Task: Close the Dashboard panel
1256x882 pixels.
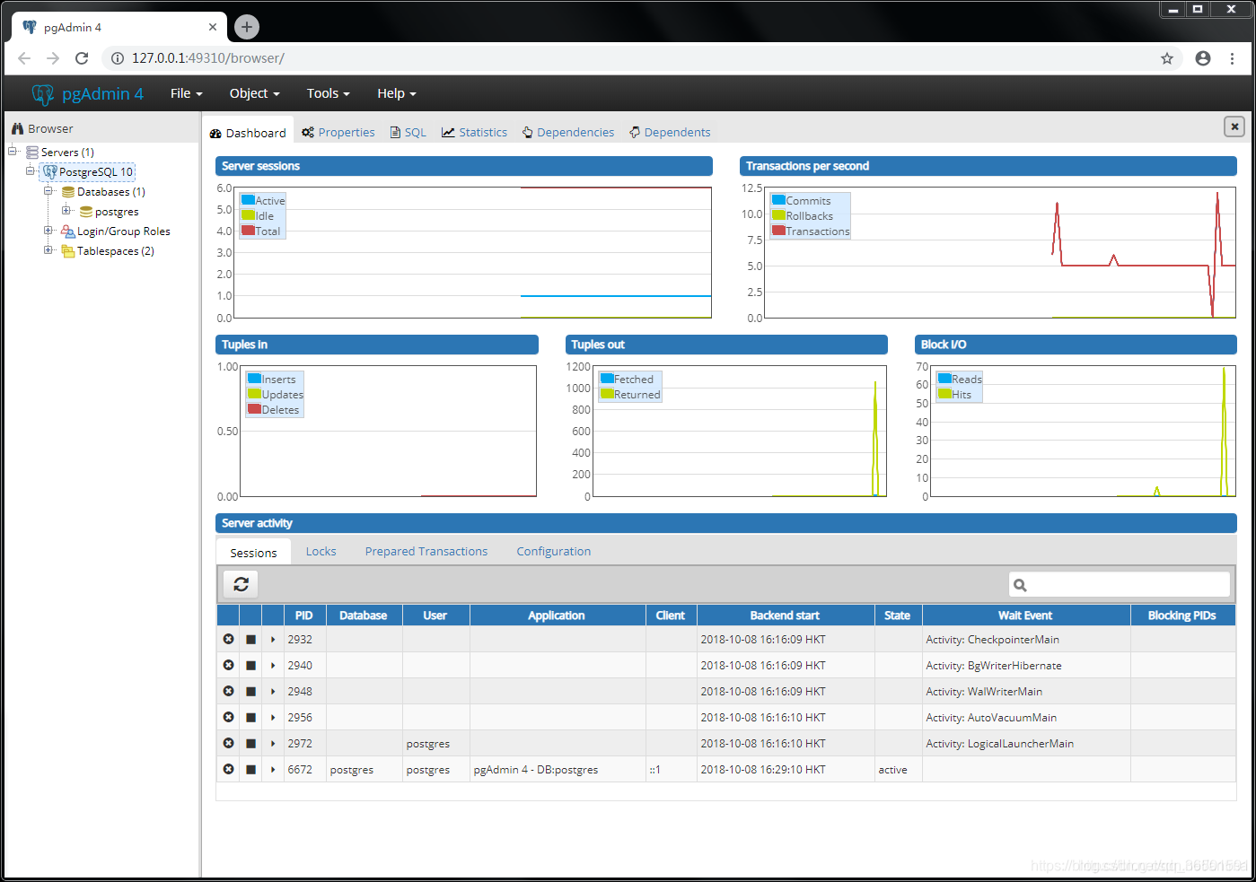Action: 1234,127
